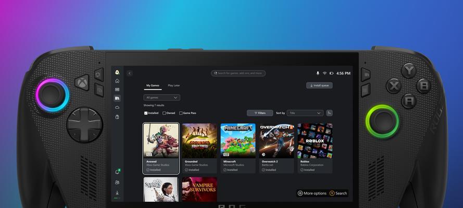Open the Overwatch 2 game card
The width and height of the screenshot is (463, 208).
click(277, 148)
